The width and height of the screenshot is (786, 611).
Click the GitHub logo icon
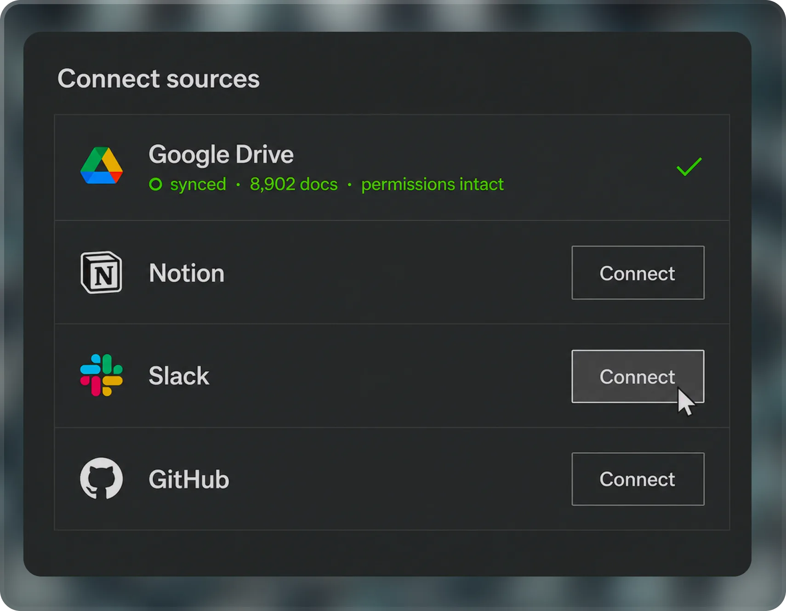tap(102, 479)
